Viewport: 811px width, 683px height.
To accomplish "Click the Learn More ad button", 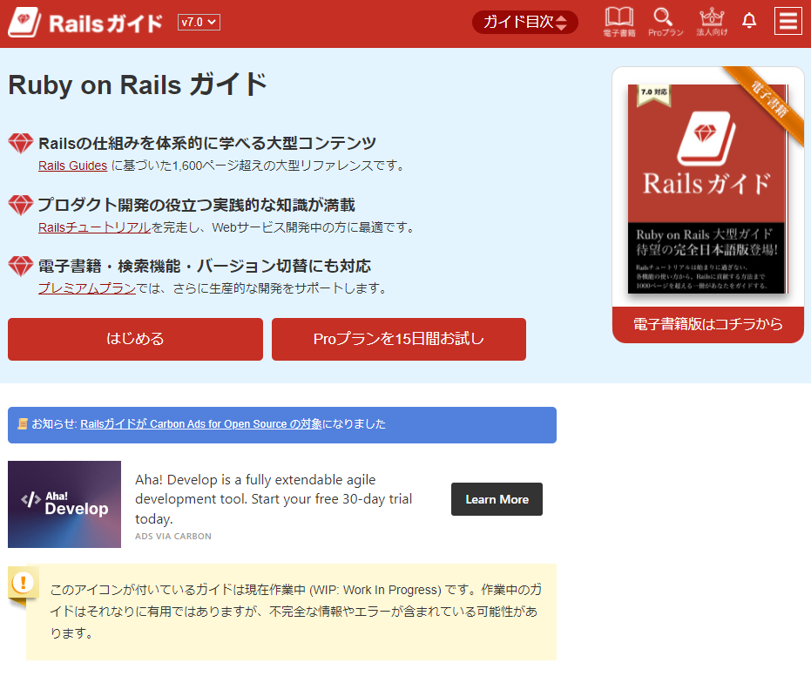I will click(497, 499).
